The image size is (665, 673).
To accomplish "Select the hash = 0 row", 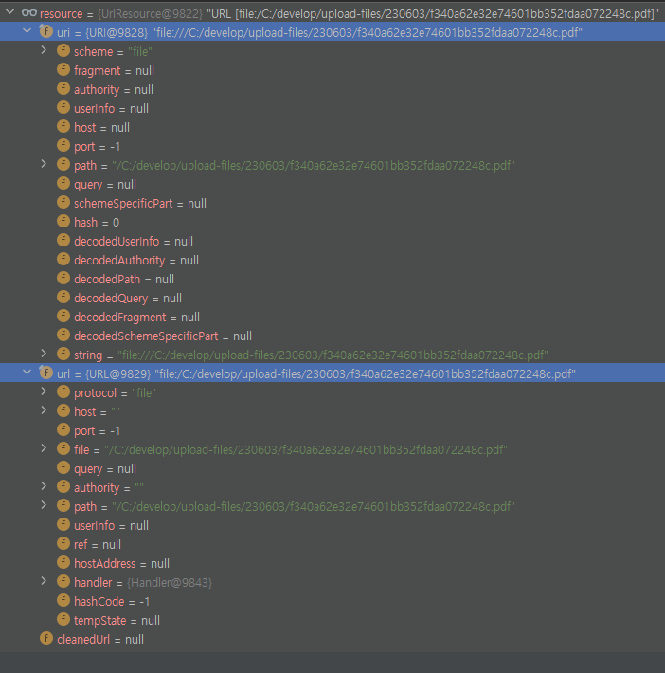I will [332, 222].
